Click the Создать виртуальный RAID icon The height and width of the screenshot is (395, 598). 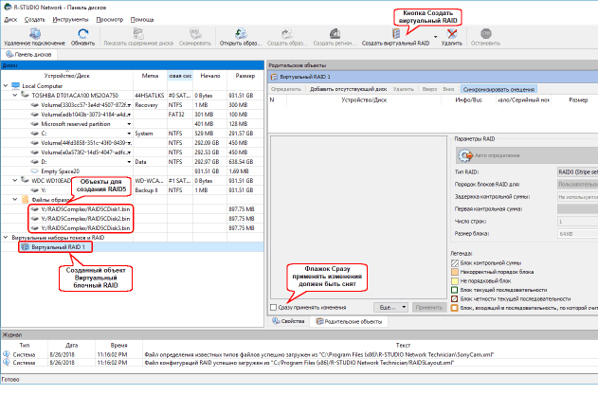point(396,33)
